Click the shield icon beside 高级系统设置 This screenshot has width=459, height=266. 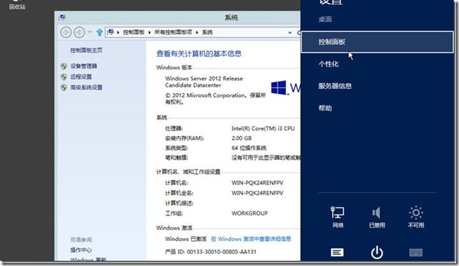(x=64, y=87)
